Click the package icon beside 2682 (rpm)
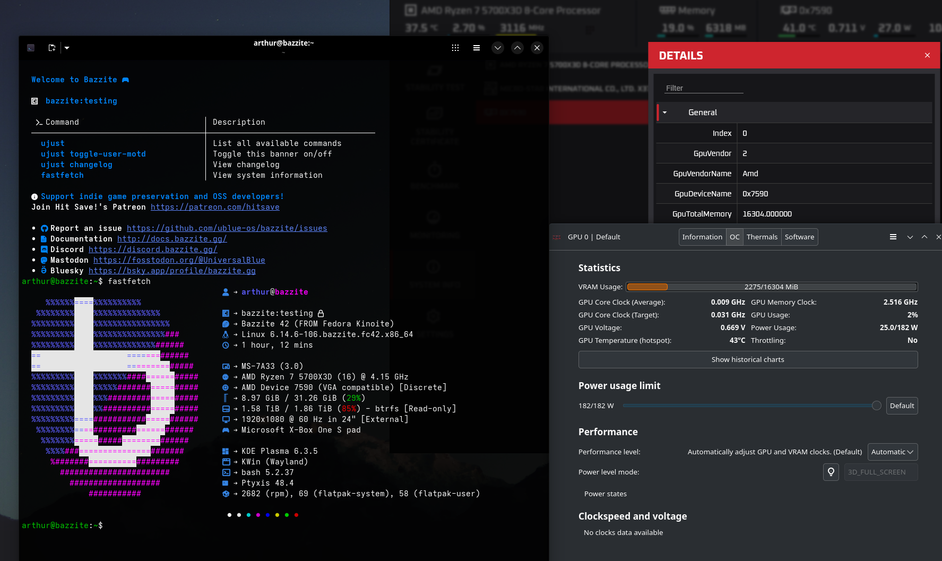This screenshot has height=561, width=942. [226, 494]
